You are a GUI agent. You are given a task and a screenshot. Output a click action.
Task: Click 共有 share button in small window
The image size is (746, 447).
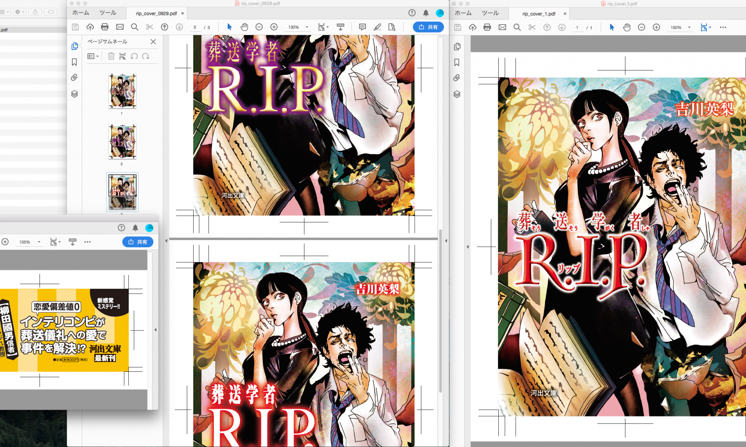pos(138,242)
